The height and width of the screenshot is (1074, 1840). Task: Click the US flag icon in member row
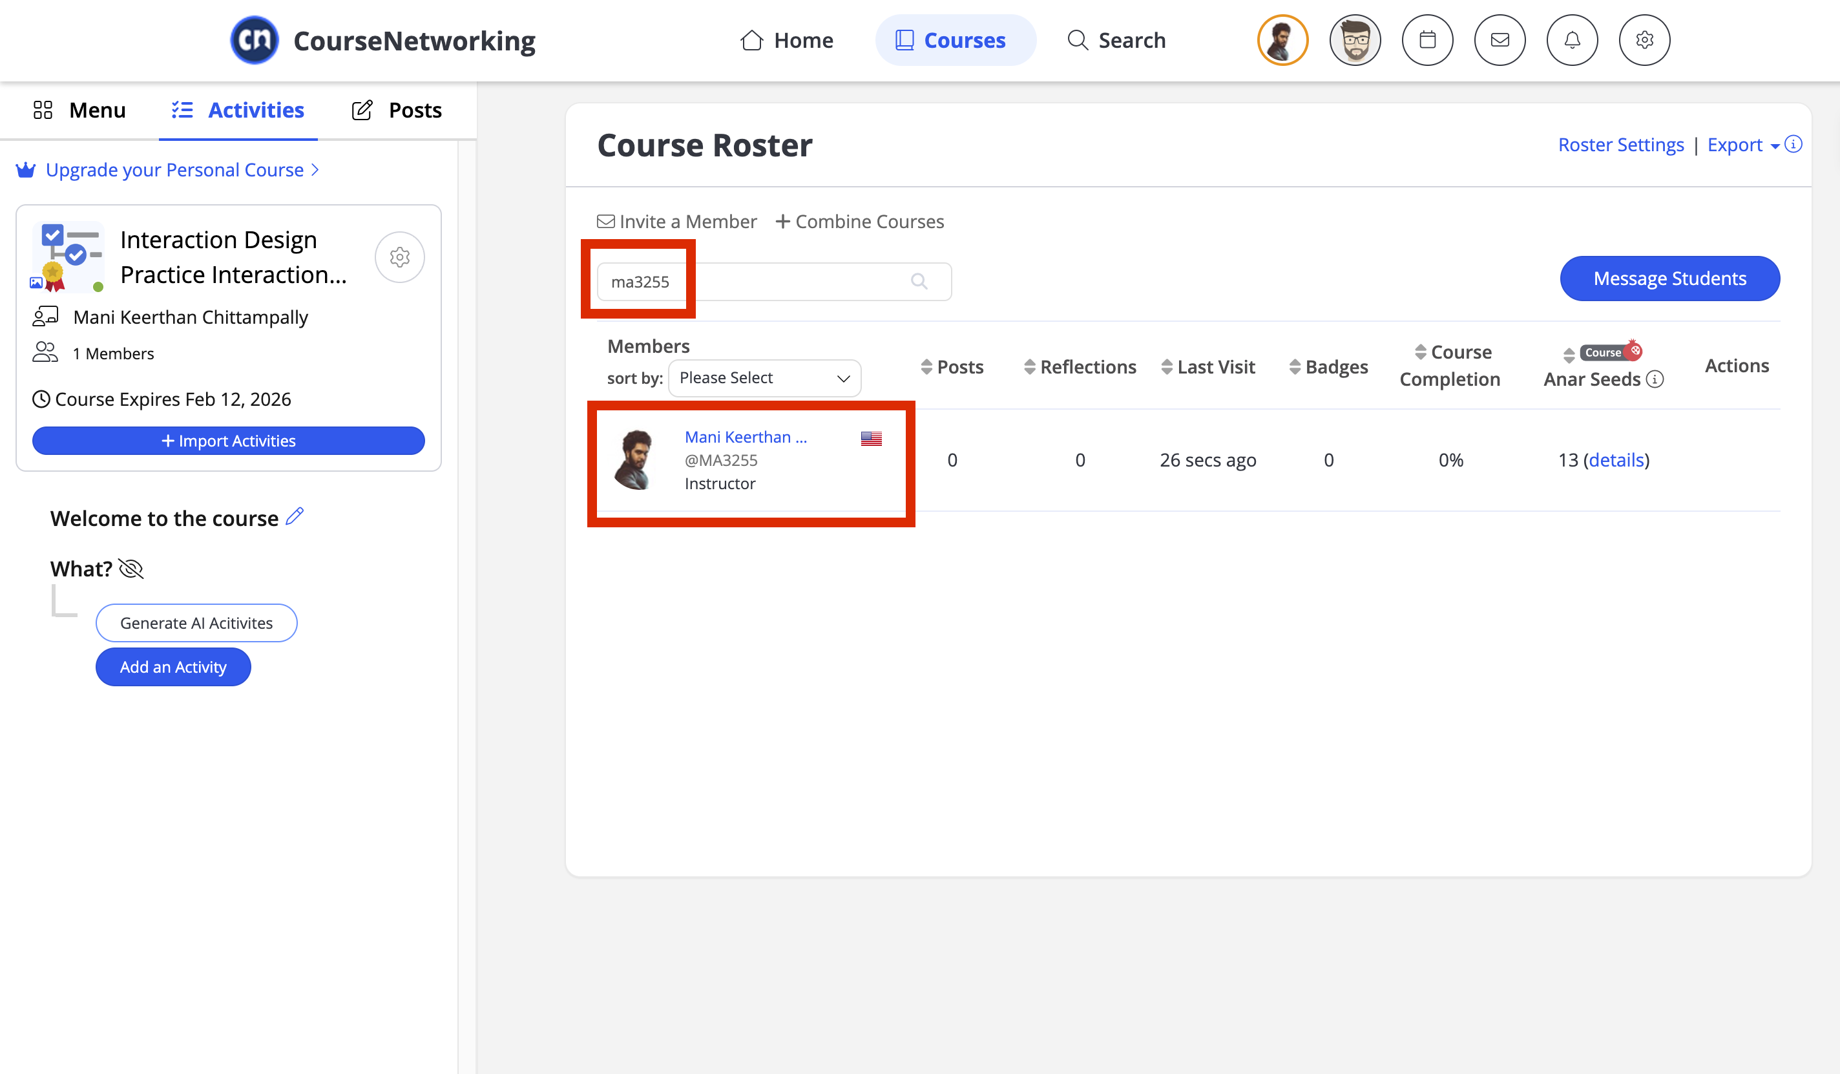point(871,438)
